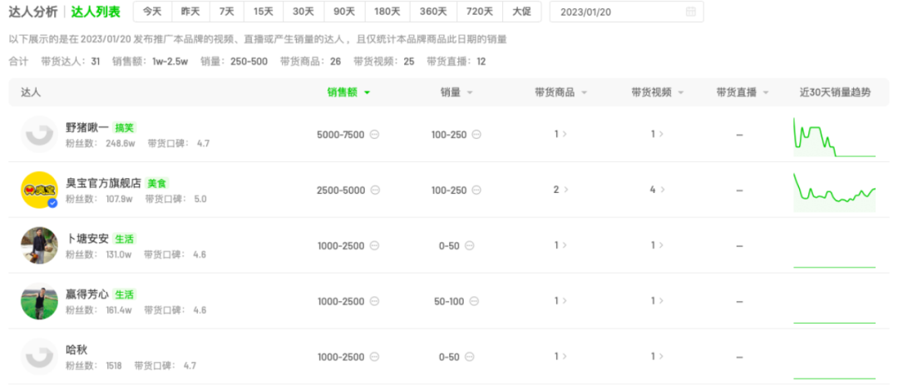Click calendar icon in date field
Screen dimensions: 898x386
[x=691, y=12]
